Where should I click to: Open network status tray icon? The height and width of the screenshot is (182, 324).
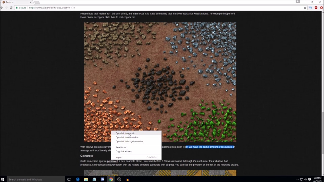click(x=301, y=179)
